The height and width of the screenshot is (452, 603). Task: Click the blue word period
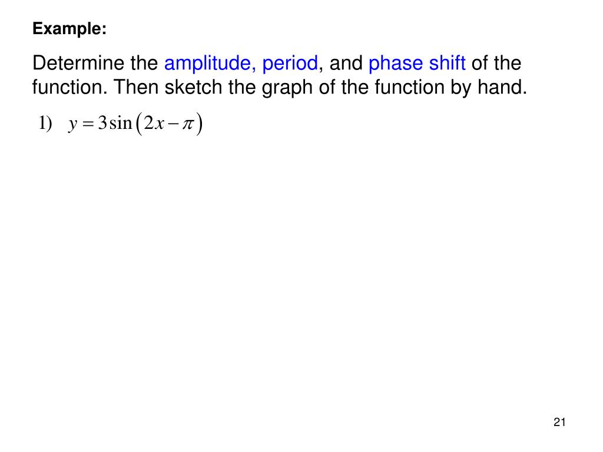pyautogui.click(x=290, y=64)
